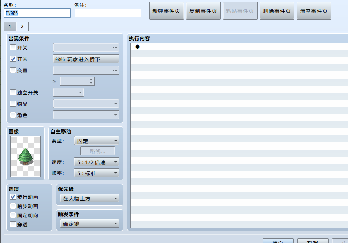The image size is (348, 243).
Task: Switch to event page tab 1
Action: point(10,27)
